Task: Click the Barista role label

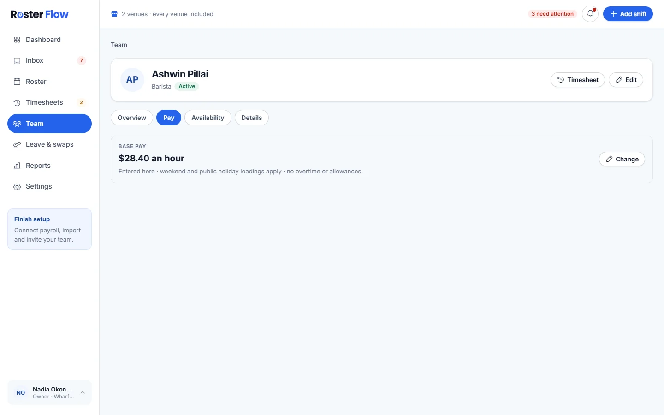Action: [161, 86]
